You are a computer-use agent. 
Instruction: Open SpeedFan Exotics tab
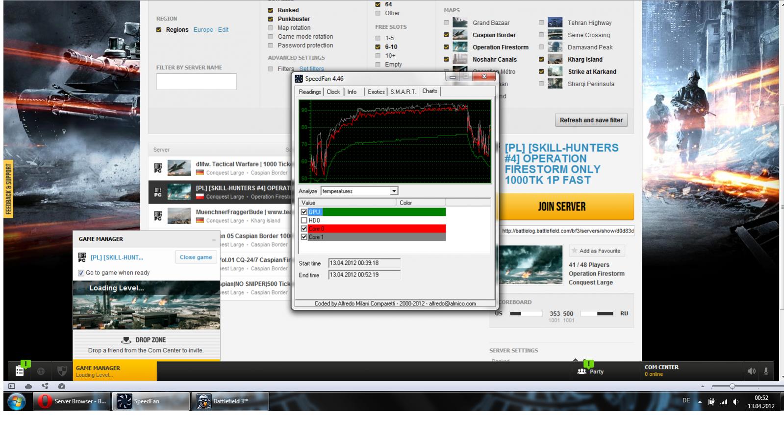[x=376, y=92]
